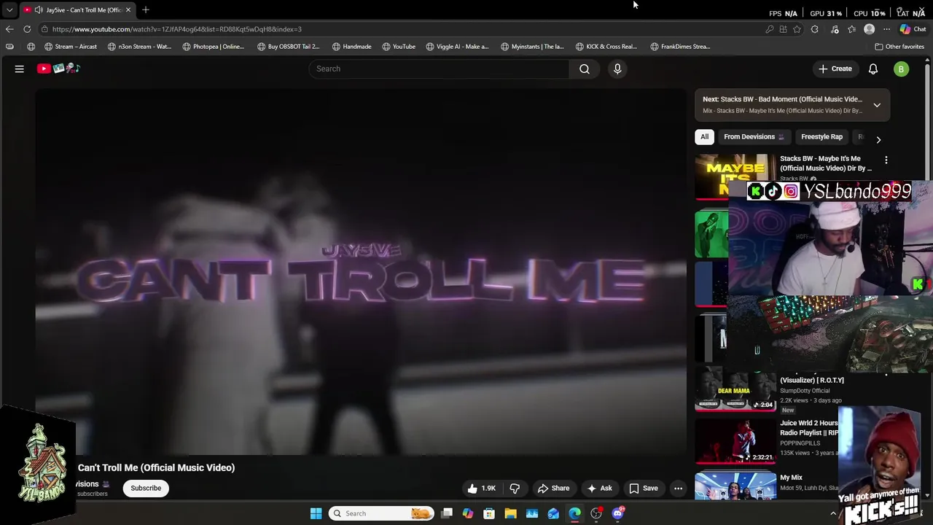Show hidden system tray icons
Image resolution: width=933 pixels, height=525 pixels.
coord(833,513)
